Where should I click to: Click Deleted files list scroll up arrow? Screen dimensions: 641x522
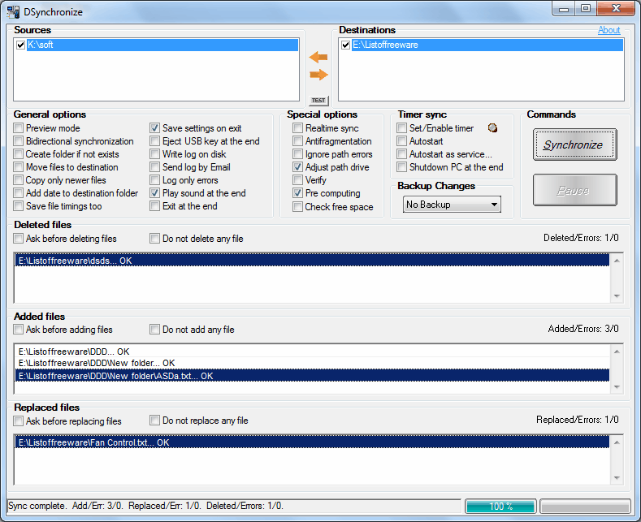617,261
